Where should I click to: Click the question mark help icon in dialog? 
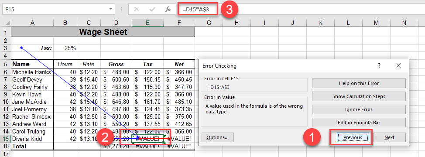[379, 65]
